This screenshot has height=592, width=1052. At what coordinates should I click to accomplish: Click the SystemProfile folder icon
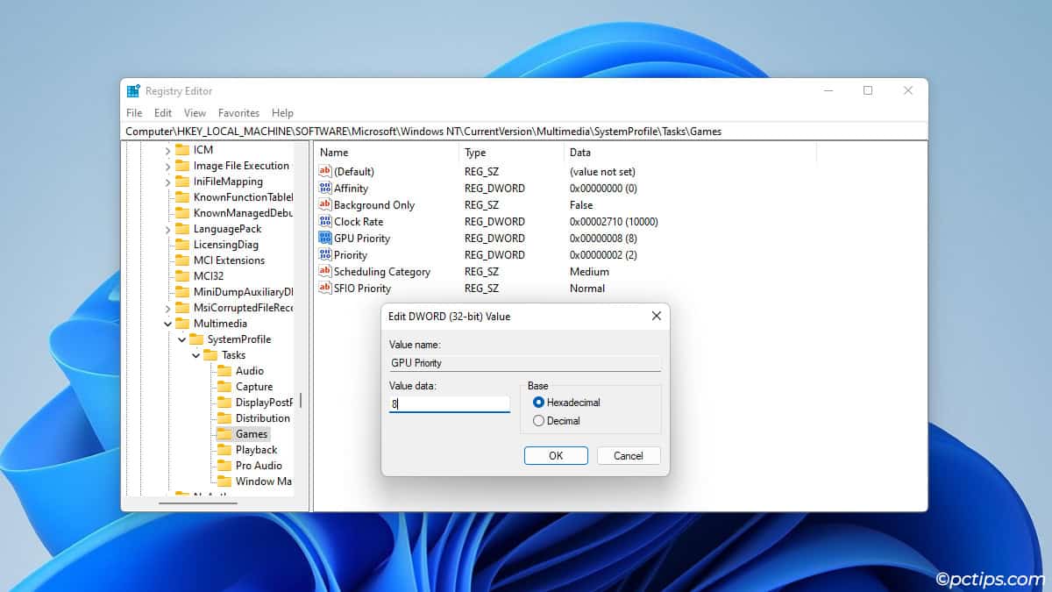pos(196,339)
